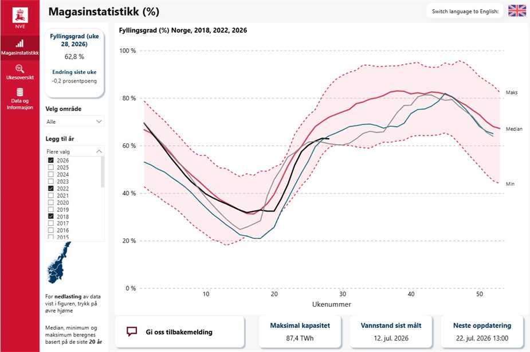The height and width of the screenshot is (352, 530).
Task: Click the NVE logo icon
Action: click(x=20, y=15)
